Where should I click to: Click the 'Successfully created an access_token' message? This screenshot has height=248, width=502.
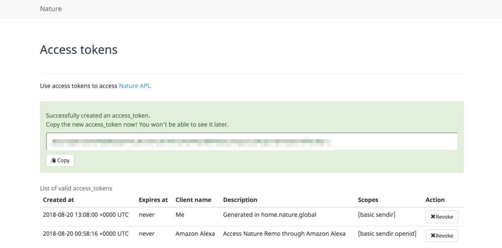tap(98, 116)
